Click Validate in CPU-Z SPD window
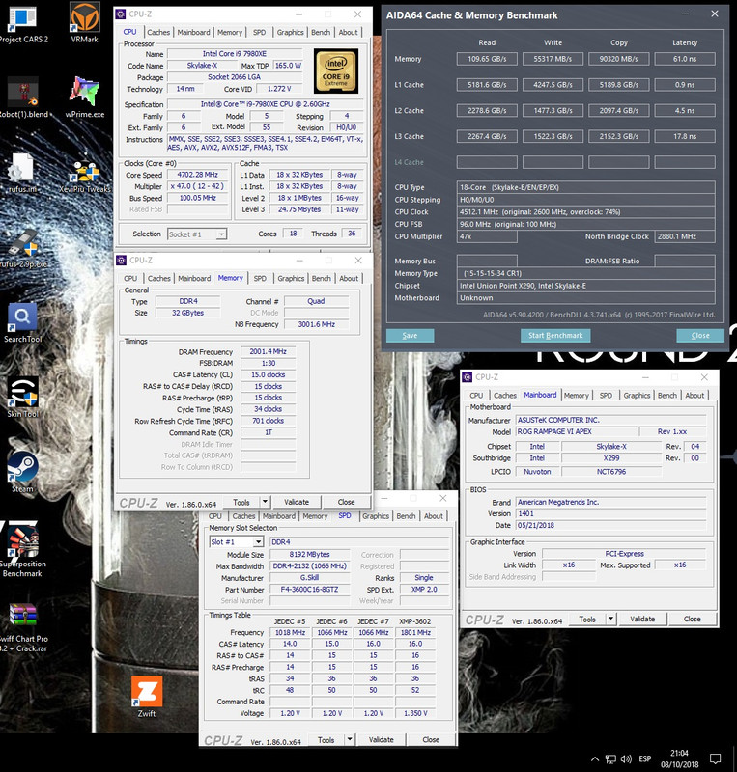 point(382,739)
